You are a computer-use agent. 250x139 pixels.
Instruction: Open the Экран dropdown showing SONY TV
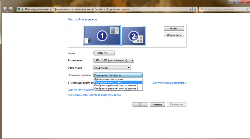[104, 53]
